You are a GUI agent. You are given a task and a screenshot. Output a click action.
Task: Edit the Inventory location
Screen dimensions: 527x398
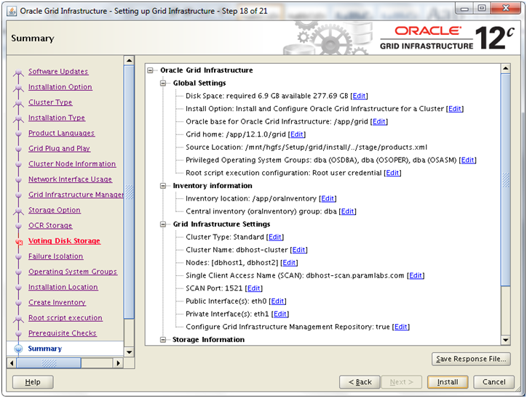point(328,198)
